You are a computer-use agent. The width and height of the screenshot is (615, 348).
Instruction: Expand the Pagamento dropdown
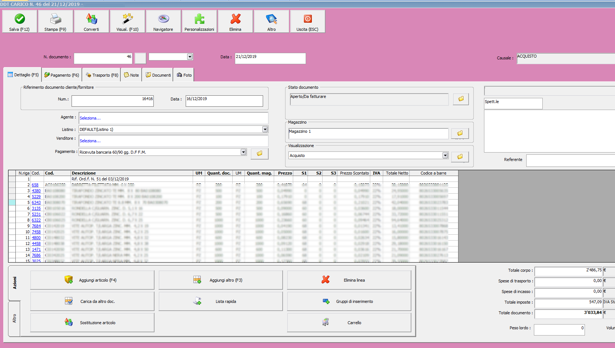(x=243, y=152)
